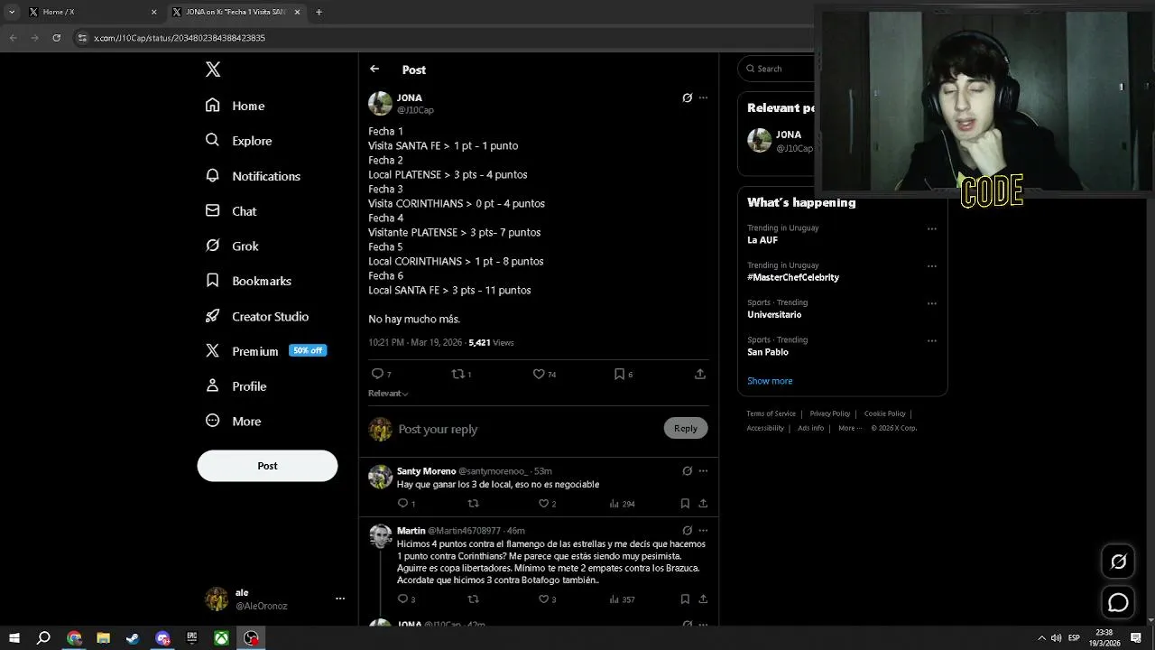Click Grok icon on Santy Moreno's reply
The height and width of the screenshot is (650, 1155).
click(687, 471)
